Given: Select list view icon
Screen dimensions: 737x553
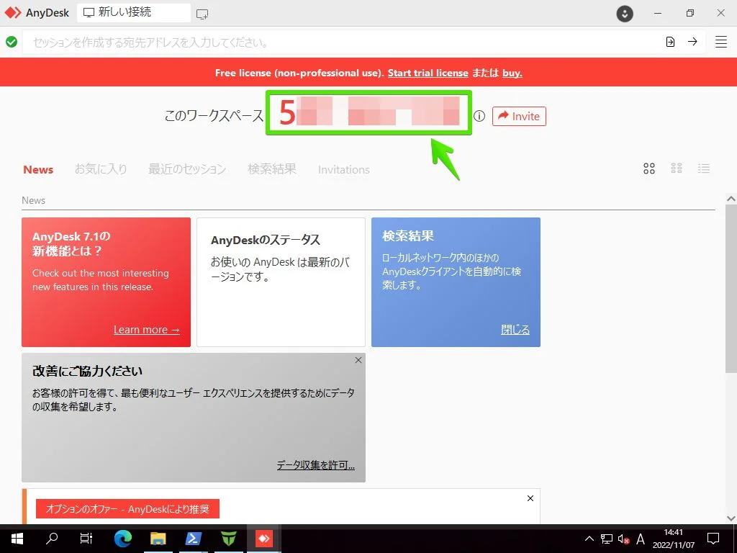Looking at the screenshot, I should [x=704, y=168].
